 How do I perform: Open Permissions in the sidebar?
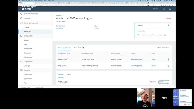(28, 49)
